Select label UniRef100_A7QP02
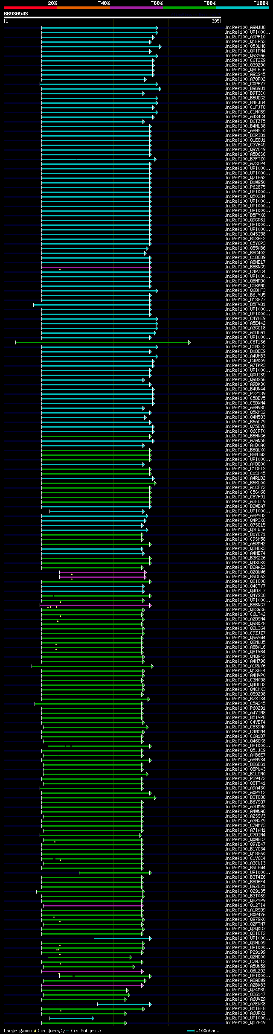Screen dimensions: 273x1034 click(245, 79)
